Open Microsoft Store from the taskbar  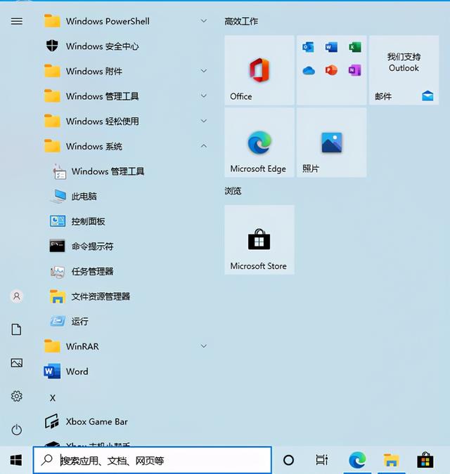tap(425, 460)
